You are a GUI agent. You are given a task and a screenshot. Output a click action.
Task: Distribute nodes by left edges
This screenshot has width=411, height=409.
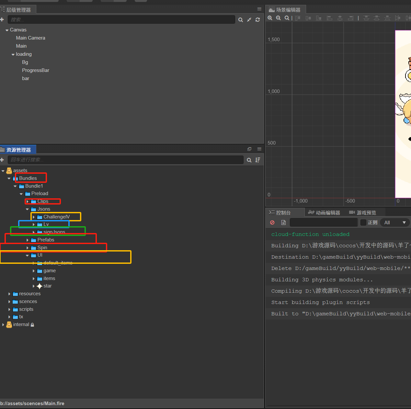[398, 18]
